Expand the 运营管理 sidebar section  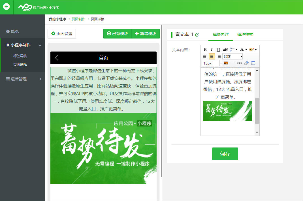(22, 79)
